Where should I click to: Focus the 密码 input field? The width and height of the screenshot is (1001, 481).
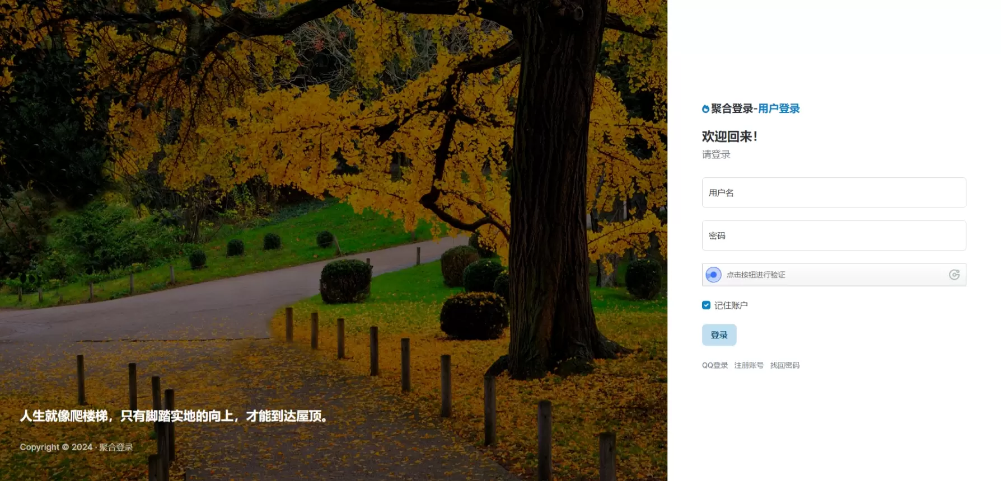(834, 235)
